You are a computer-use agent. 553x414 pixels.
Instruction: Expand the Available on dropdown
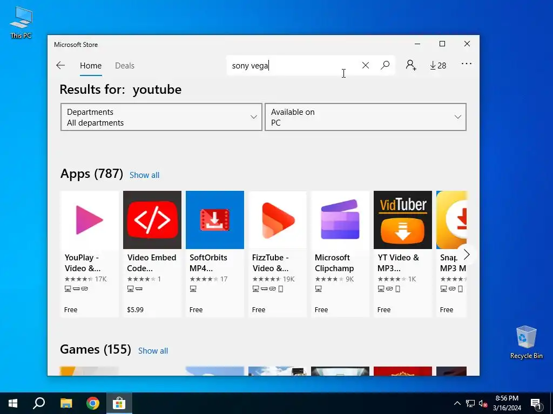click(x=366, y=117)
